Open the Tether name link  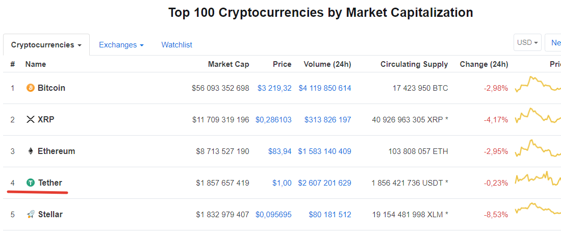pyautogui.click(x=50, y=183)
